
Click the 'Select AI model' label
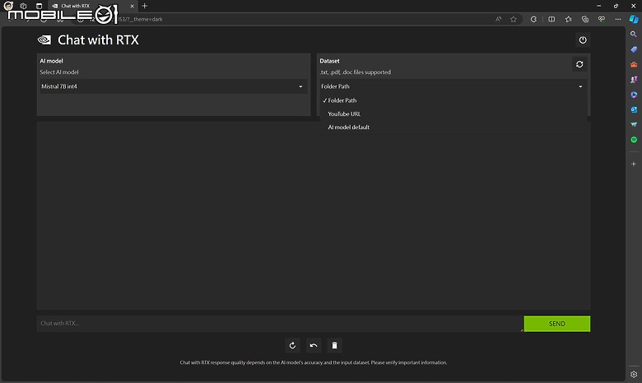(x=59, y=72)
